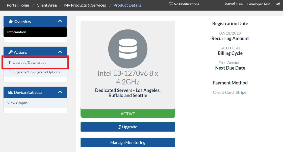Click the Registration Date heading
283x152 pixels.
click(x=230, y=24)
